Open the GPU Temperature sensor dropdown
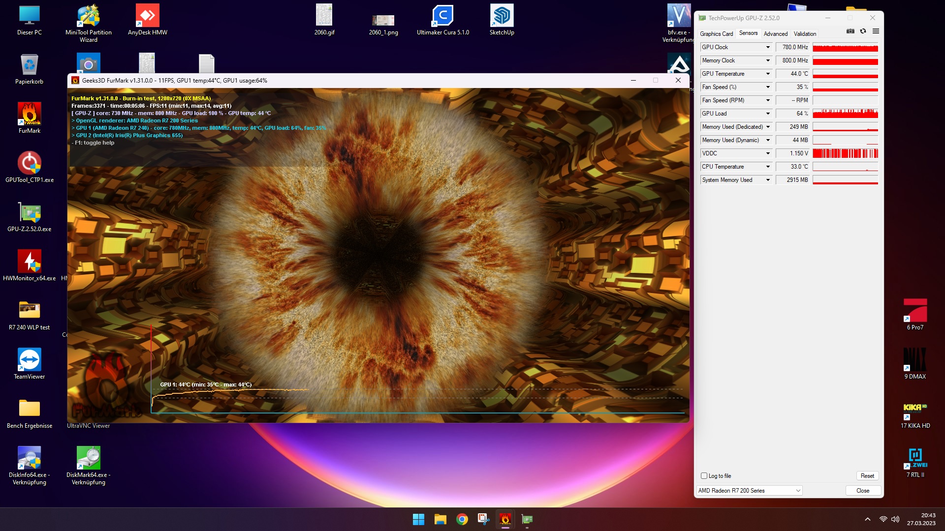Viewport: 945px width, 531px height. pos(767,74)
